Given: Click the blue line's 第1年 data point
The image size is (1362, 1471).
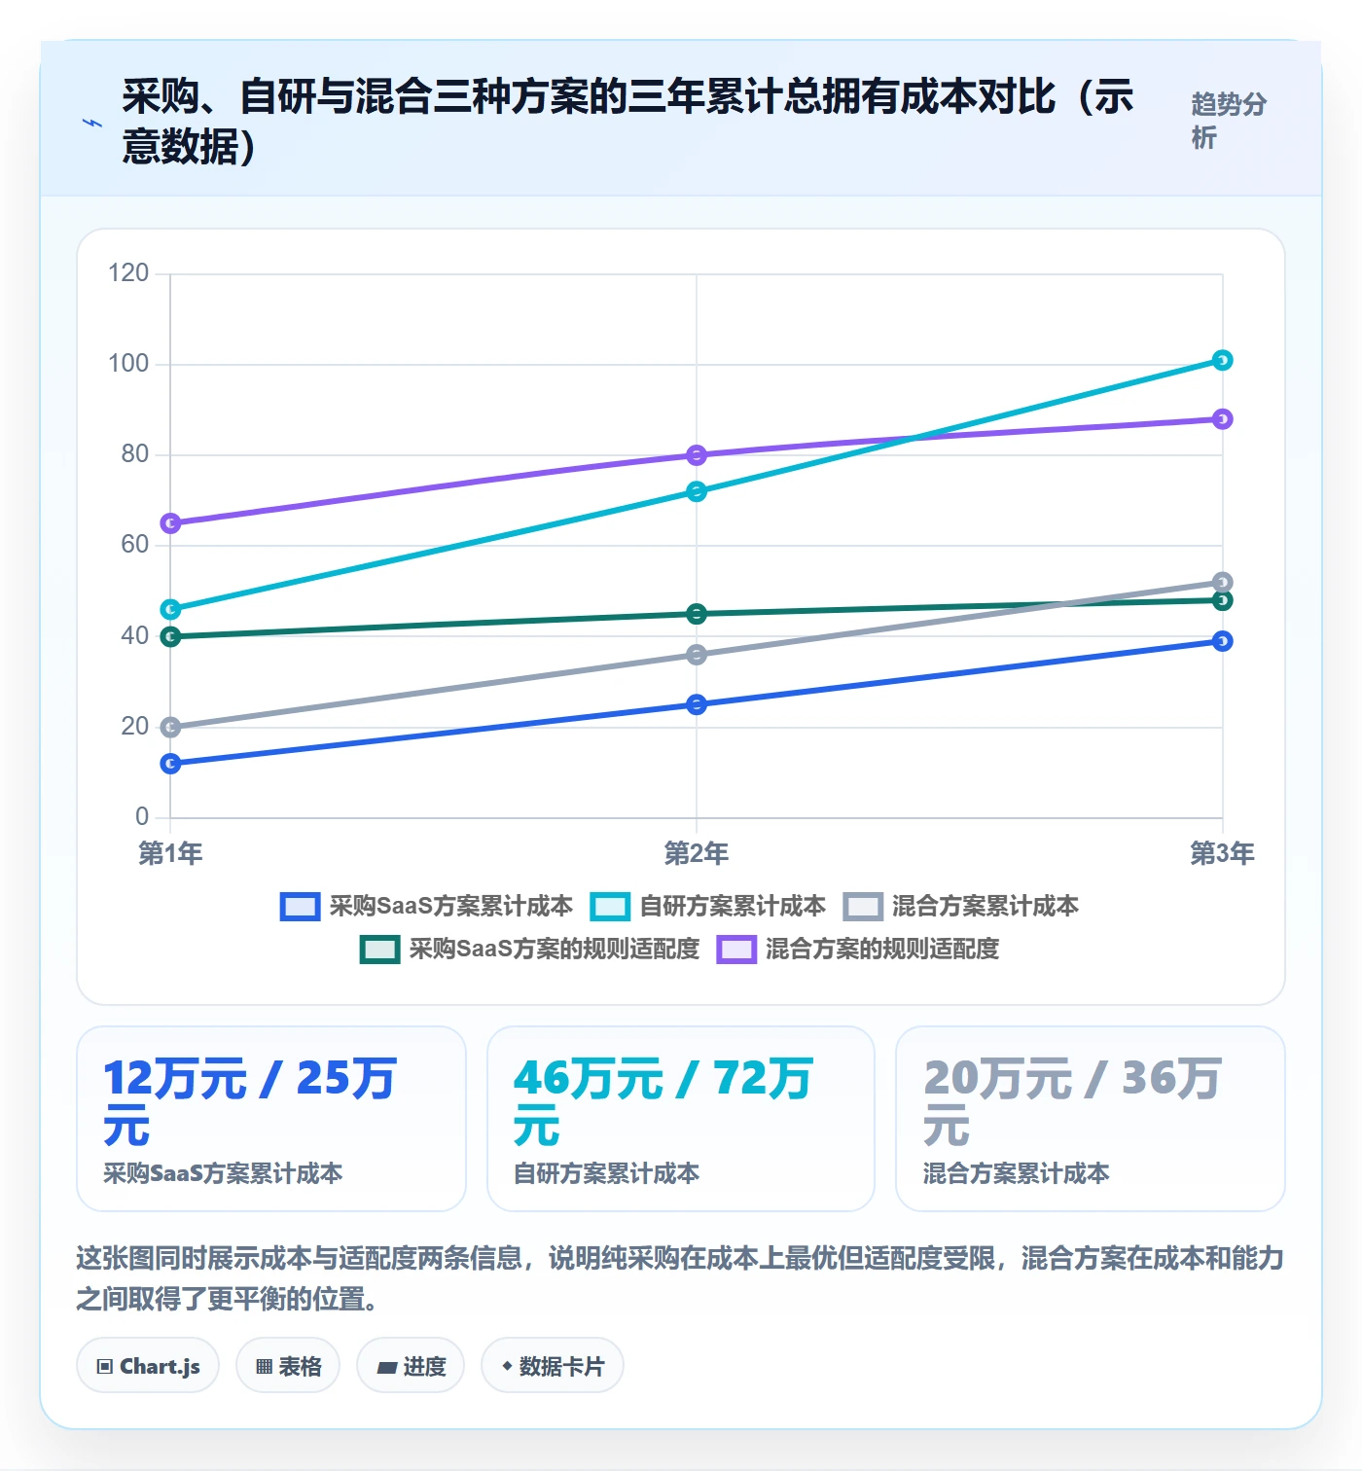Looking at the screenshot, I should point(170,764).
